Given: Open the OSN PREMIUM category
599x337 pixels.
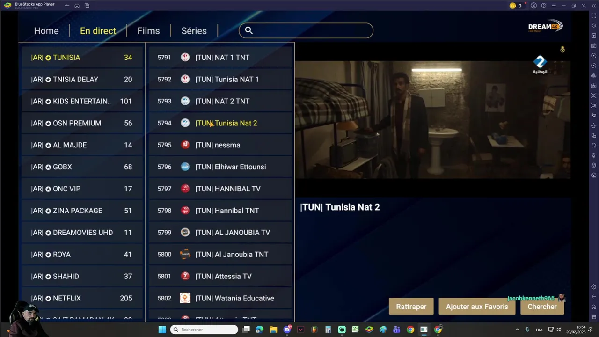Looking at the screenshot, I should [x=82, y=123].
